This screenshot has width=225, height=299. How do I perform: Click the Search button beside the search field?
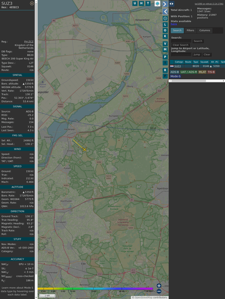(x=198, y=41)
